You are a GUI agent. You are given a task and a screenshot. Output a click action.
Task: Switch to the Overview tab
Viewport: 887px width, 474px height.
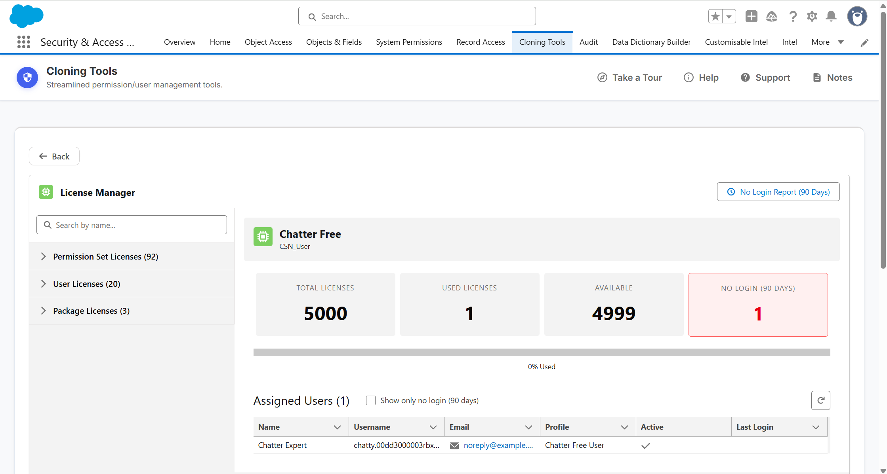[x=179, y=42]
